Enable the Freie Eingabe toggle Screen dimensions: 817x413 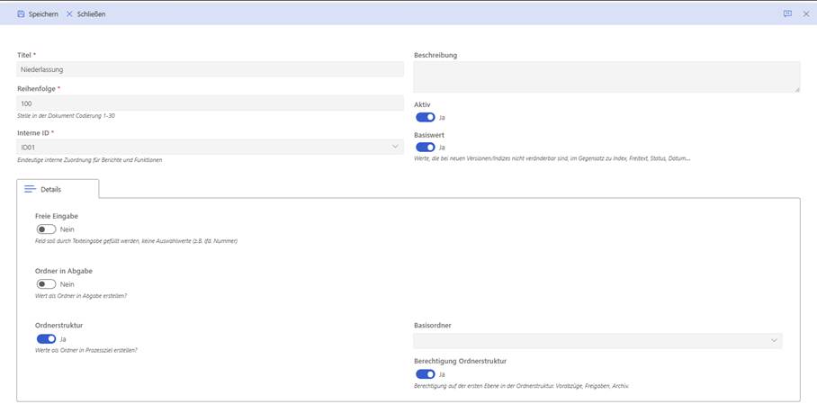pos(46,229)
